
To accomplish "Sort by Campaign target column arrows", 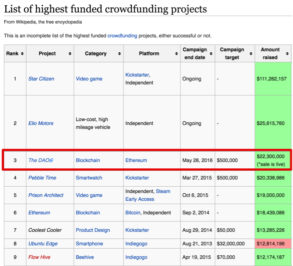I will (251, 54).
